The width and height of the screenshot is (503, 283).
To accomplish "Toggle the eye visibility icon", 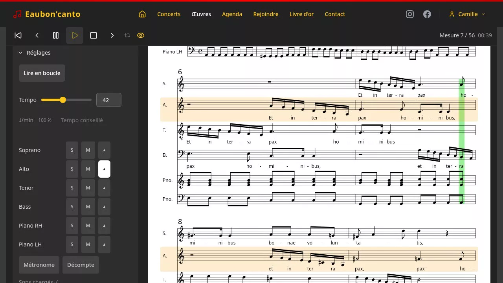I will [141, 35].
